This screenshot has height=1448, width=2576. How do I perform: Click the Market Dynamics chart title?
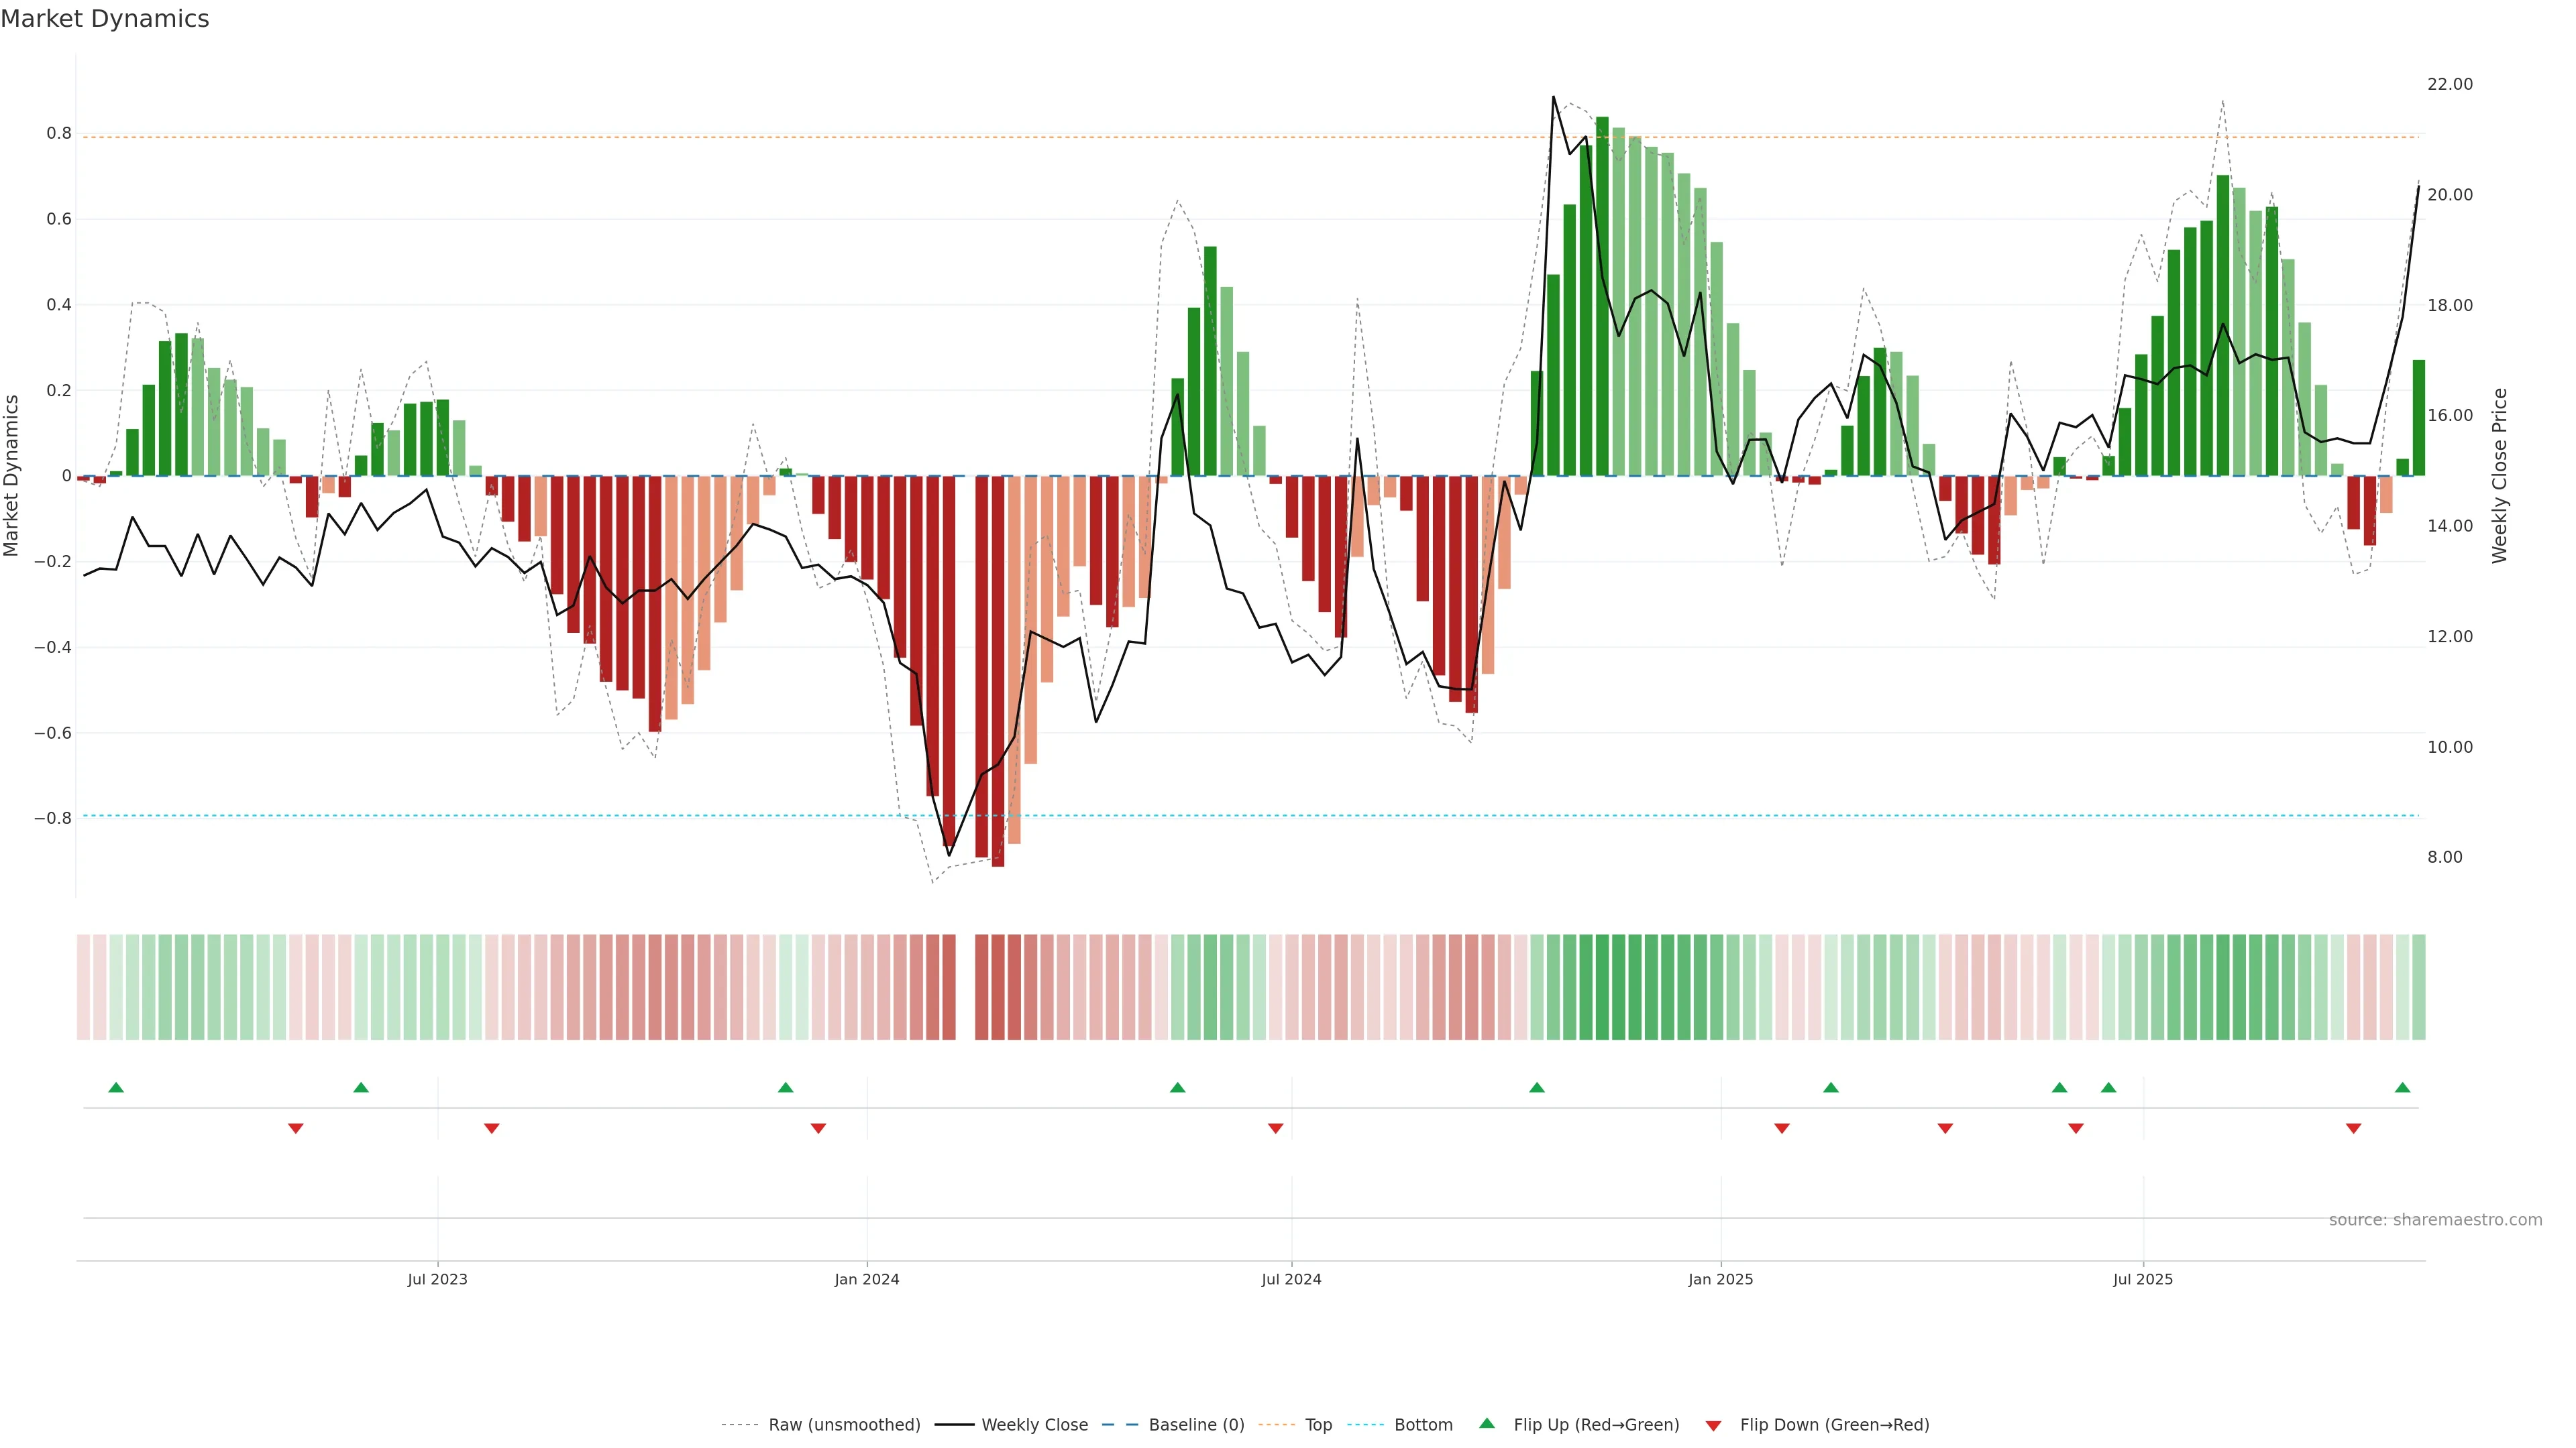coord(105,19)
